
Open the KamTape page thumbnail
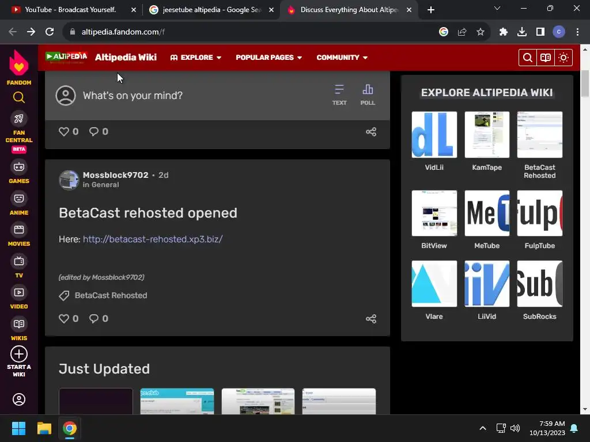tap(487, 135)
